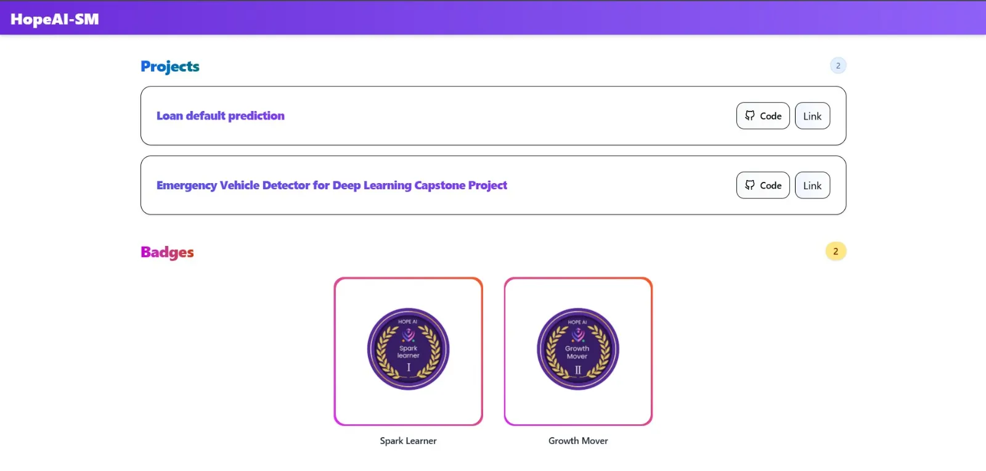Open Link for Emergency Vehicle Detector project
Screen dimensions: 986x471
pyautogui.click(x=812, y=185)
